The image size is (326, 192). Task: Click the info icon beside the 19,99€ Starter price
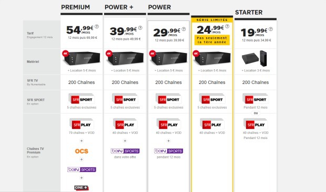point(270,29)
